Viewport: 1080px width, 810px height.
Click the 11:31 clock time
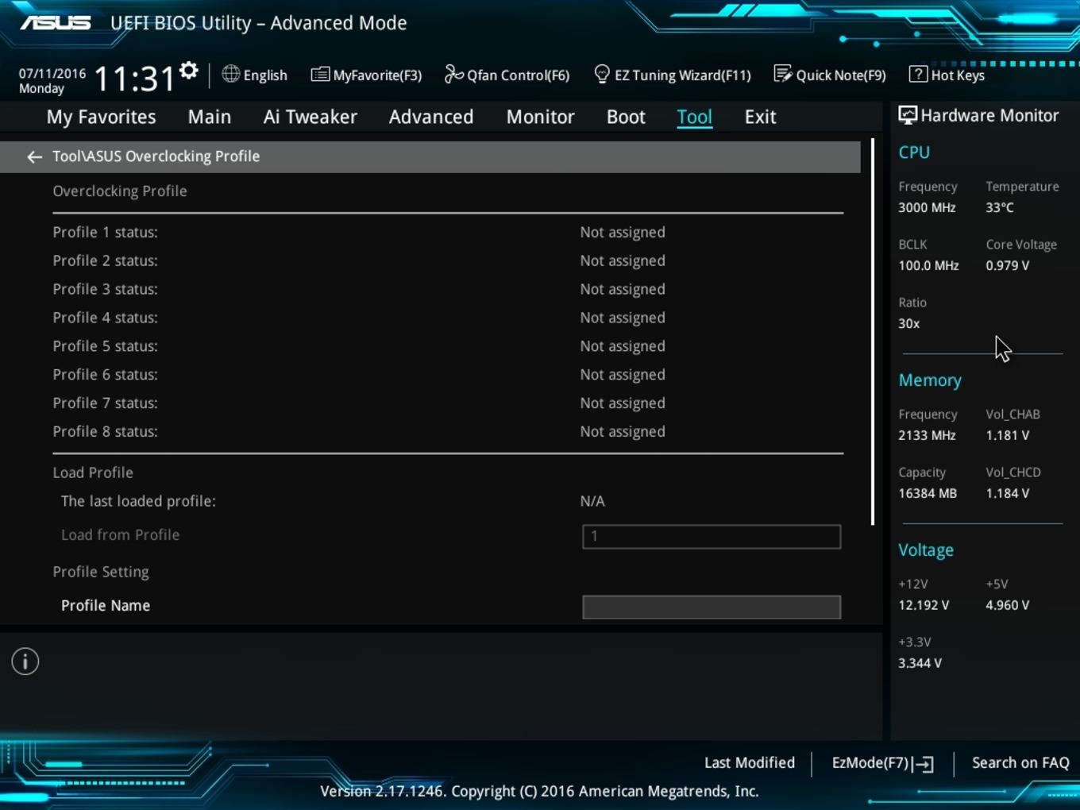click(134, 79)
